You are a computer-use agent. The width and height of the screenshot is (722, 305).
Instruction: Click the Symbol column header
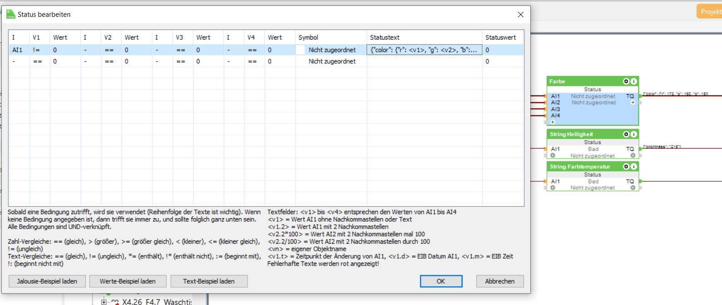(331, 37)
